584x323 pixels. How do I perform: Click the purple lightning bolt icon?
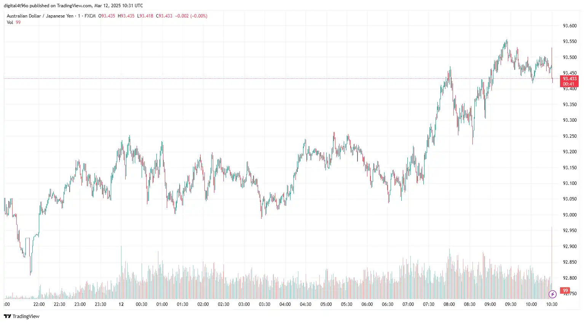point(552,294)
